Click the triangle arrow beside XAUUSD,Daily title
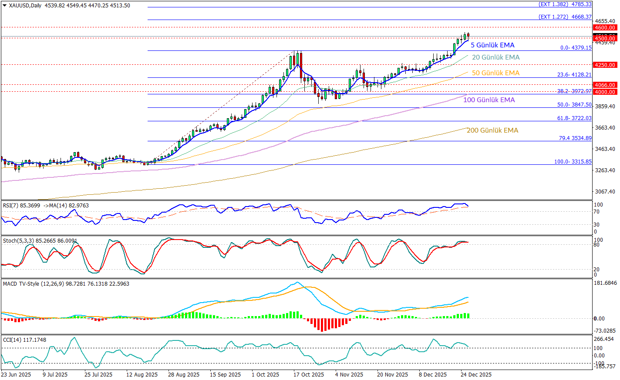The height and width of the screenshot is (380, 620). 5,6
